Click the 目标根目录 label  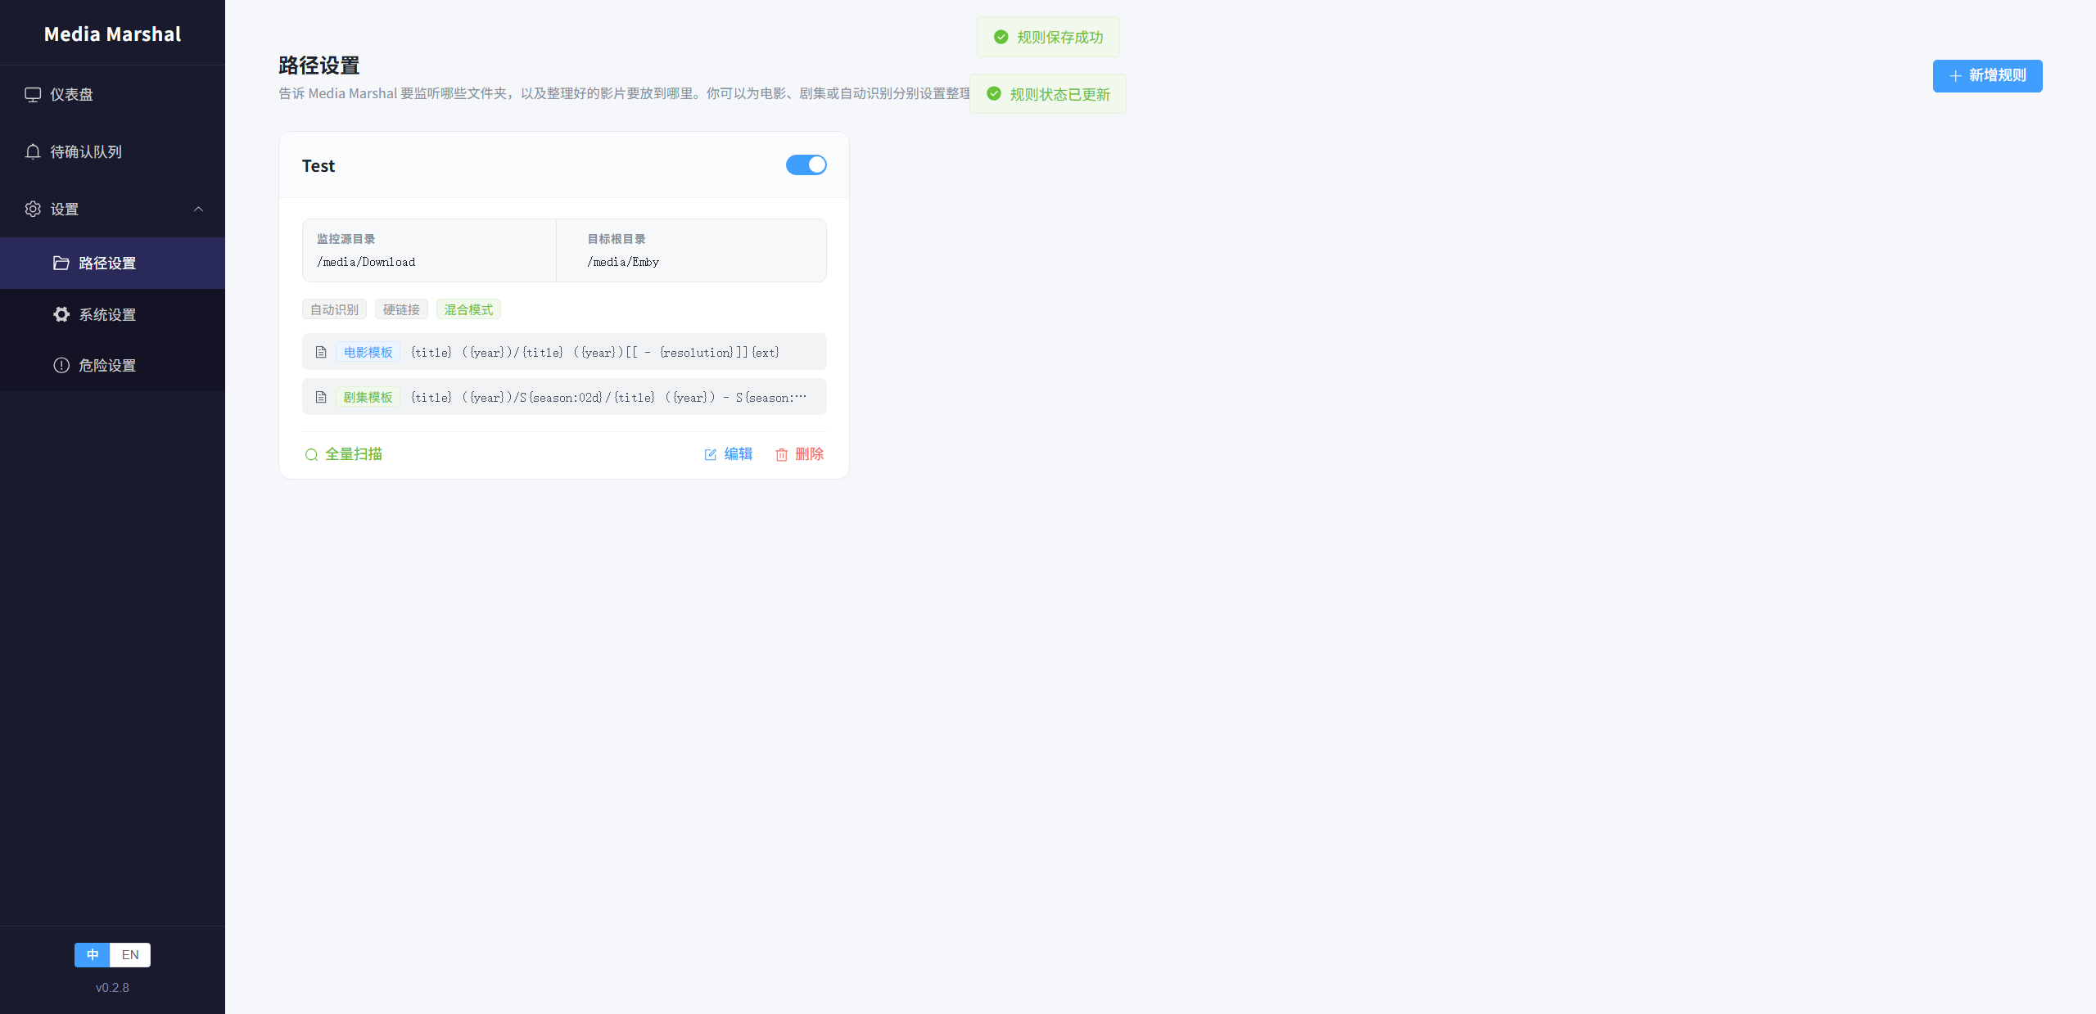[x=617, y=239]
